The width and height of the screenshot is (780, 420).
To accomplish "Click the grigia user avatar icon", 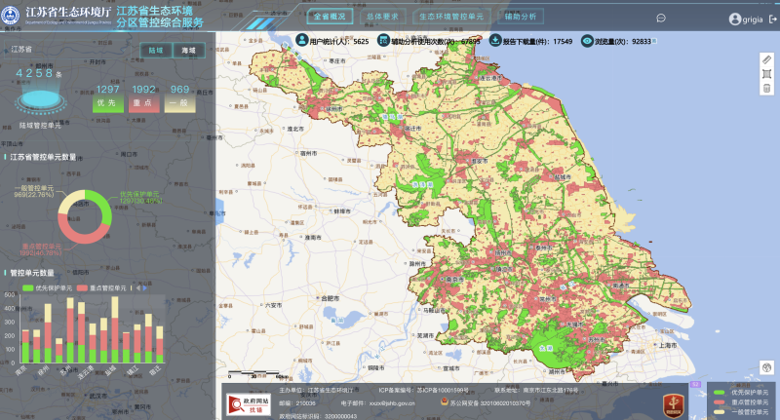I will click(x=734, y=19).
